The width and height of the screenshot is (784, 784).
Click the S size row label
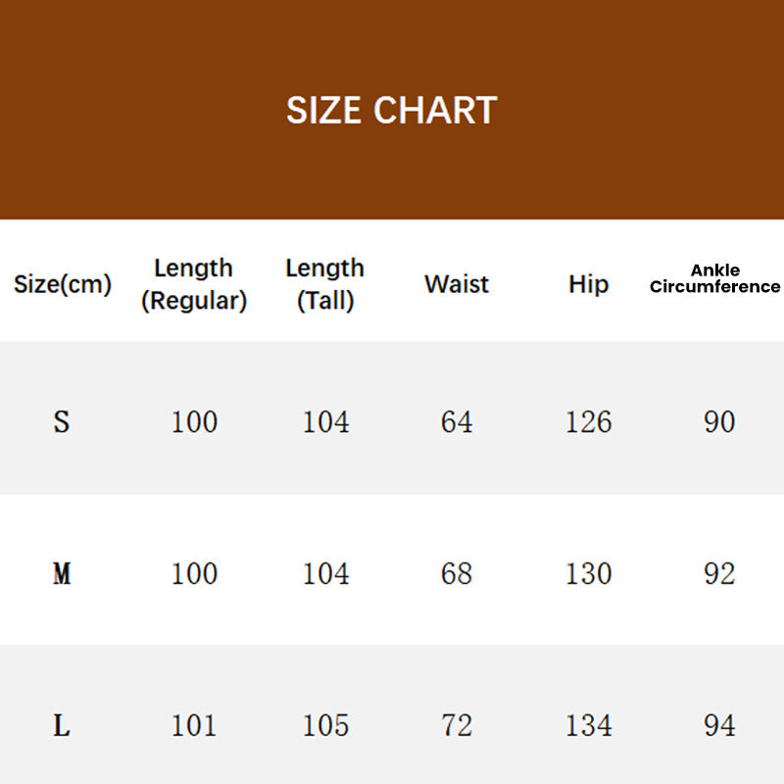(x=62, y=421)
